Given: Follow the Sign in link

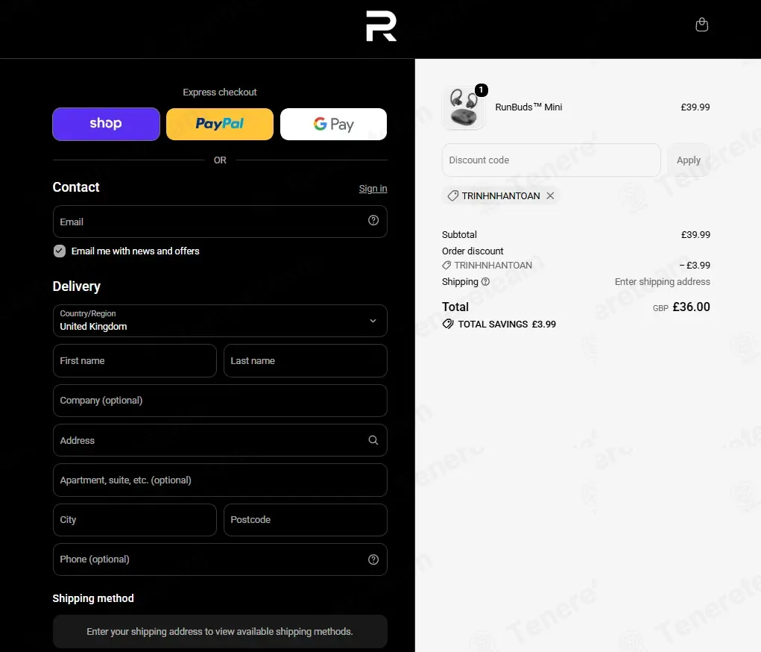Looking at the screenshot, I should [x=373, y=189].
